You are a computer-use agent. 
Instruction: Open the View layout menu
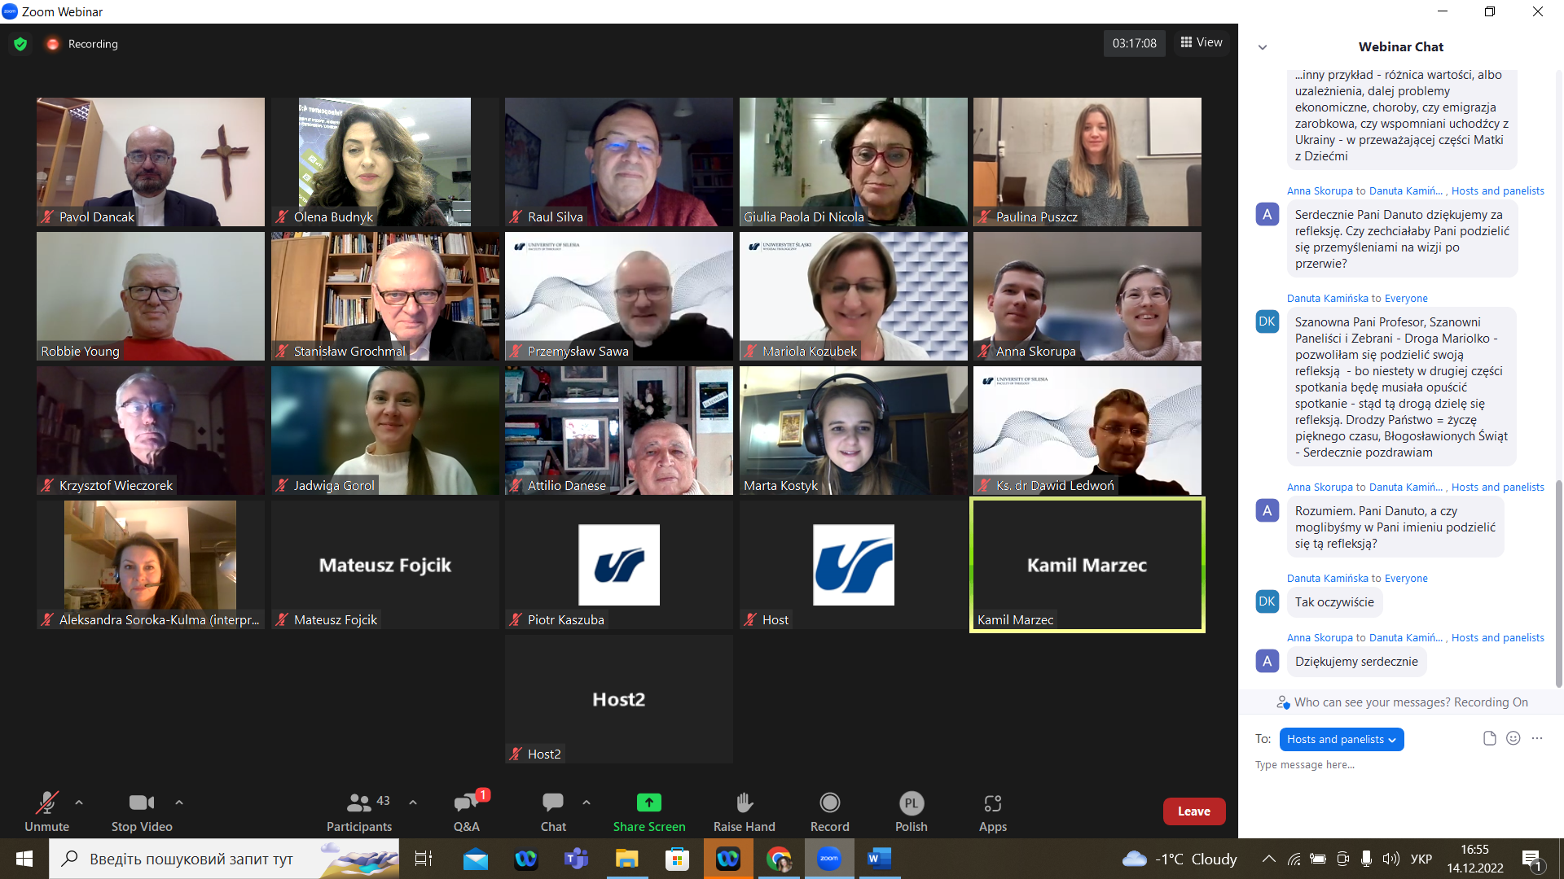click(1202, 42)
